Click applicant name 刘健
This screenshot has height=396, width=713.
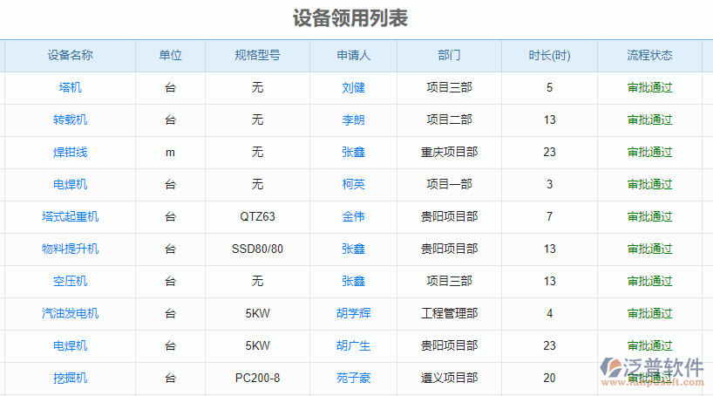(x=353, y=88)
